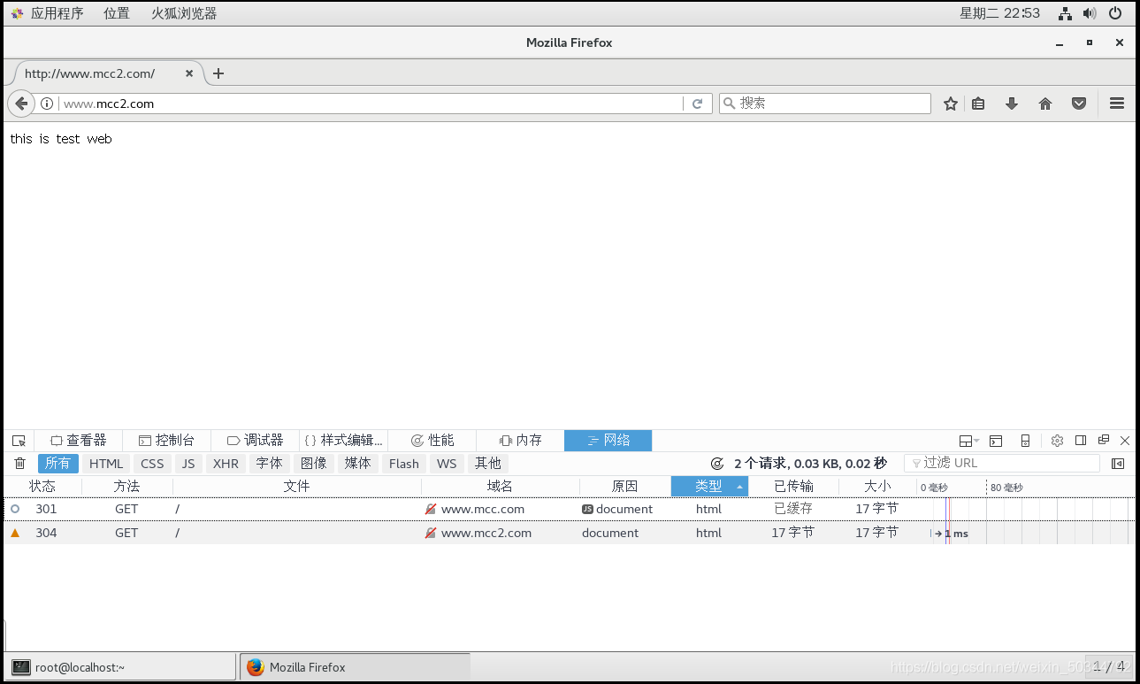Toggle the Flash request filter
Viewport: 1140px width, 684px height.
tap(404, 464)
